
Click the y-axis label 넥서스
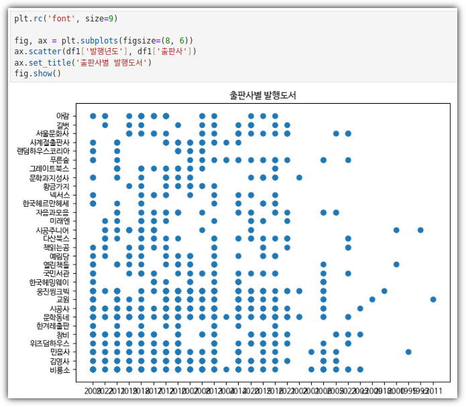(x=60, y=195)
